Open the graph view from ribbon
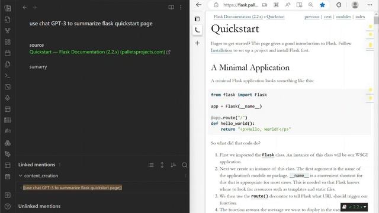The image size is (379, 213). coord(8,31)
